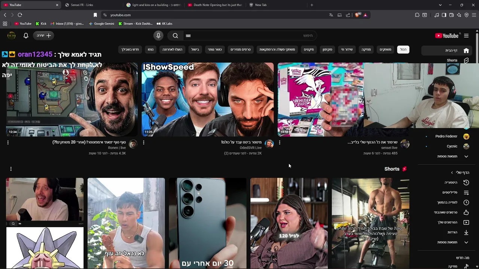The height and width of the screenshot is (269, 479).
Task: Expand the 'הדף שלי' section chevron
Action: tap(452, 173)
